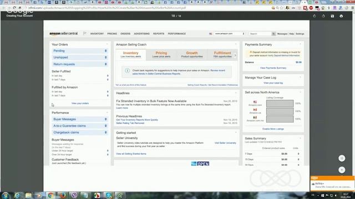Click the Canada flag next to Amazon.ca

click(255, 109)
